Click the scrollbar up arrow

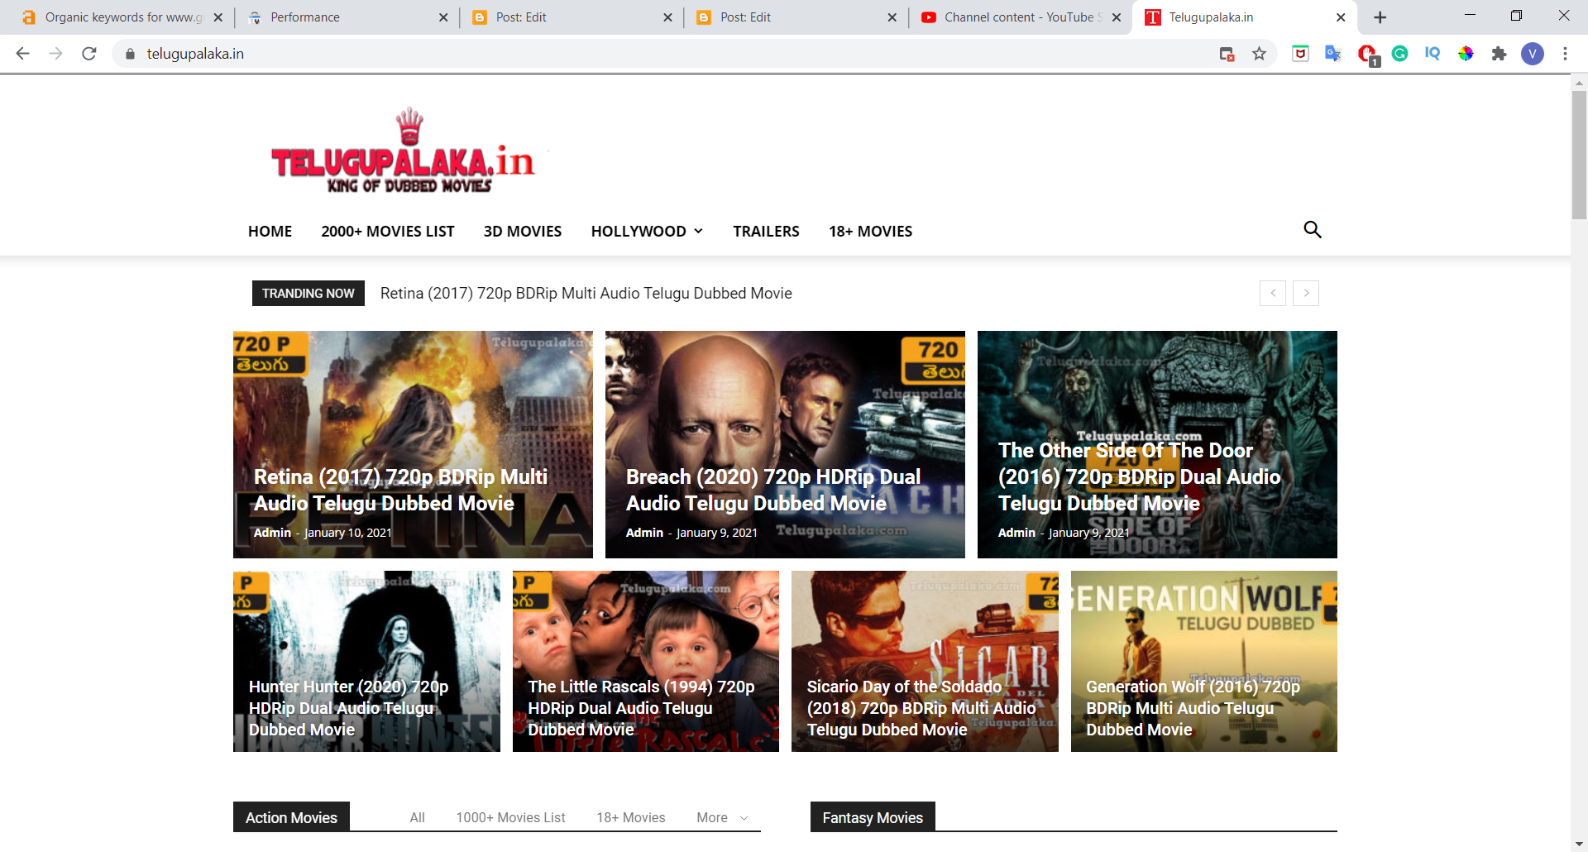click(x=1579, y=83)
